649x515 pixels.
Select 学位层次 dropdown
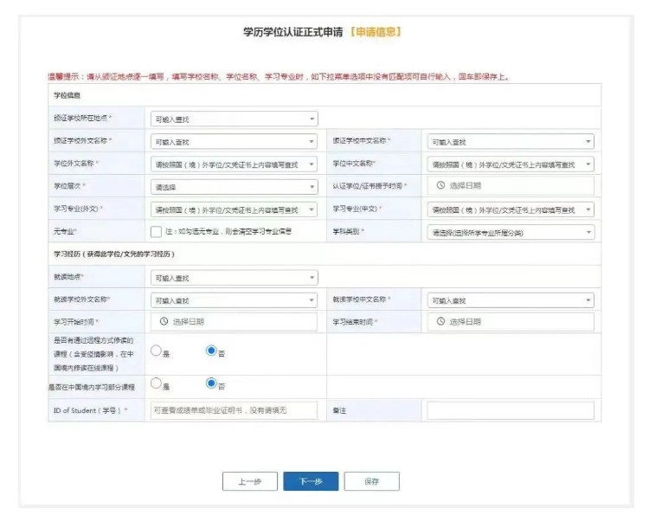click(x=234, y=187)
